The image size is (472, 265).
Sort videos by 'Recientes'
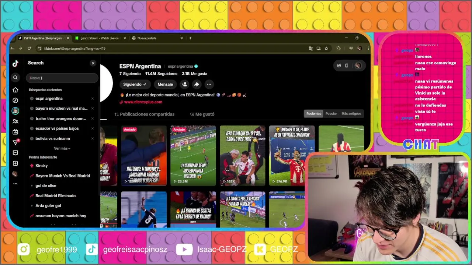tap(313, 114)
